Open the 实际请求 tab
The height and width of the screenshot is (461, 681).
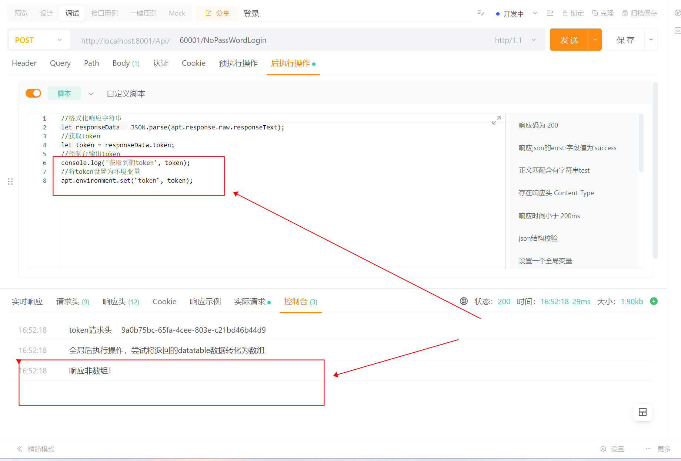click(x=252, y=302)
